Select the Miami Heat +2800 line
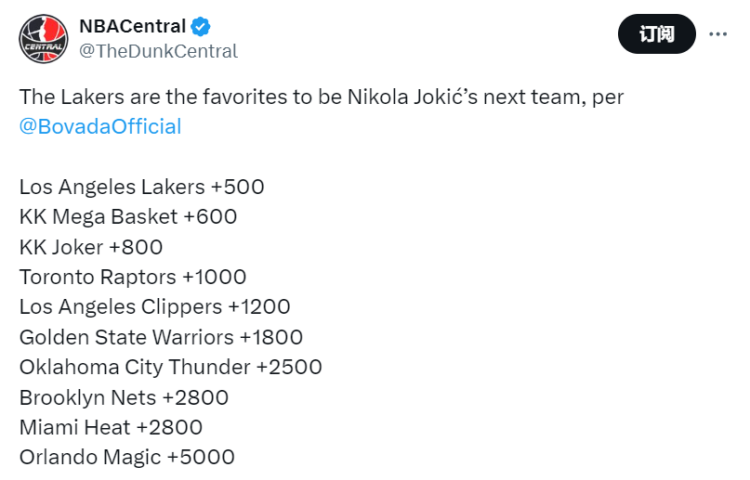Screen dimensions: 750x480 tap(111, 427)
